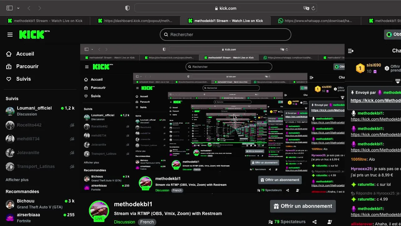Screen dimensions: 401x226
Task: Click the large share icon beside the 79 Spectateurs count
Action: click(315, 222)
